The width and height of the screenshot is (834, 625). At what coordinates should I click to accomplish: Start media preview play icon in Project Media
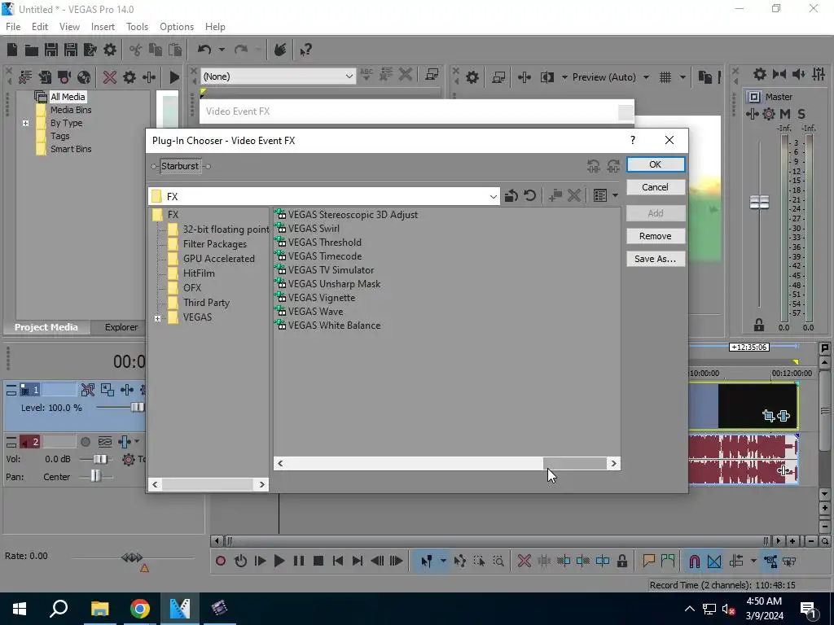coord(174,77)
